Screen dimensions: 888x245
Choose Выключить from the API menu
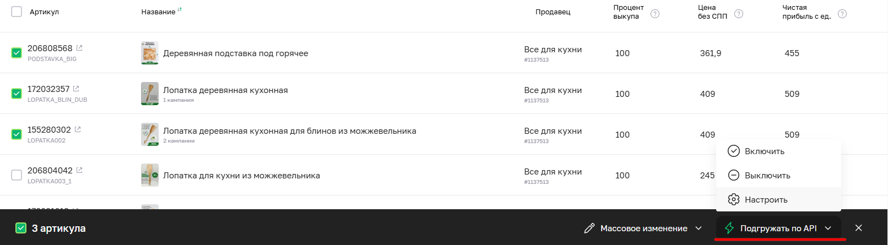(x=767, y=176)
